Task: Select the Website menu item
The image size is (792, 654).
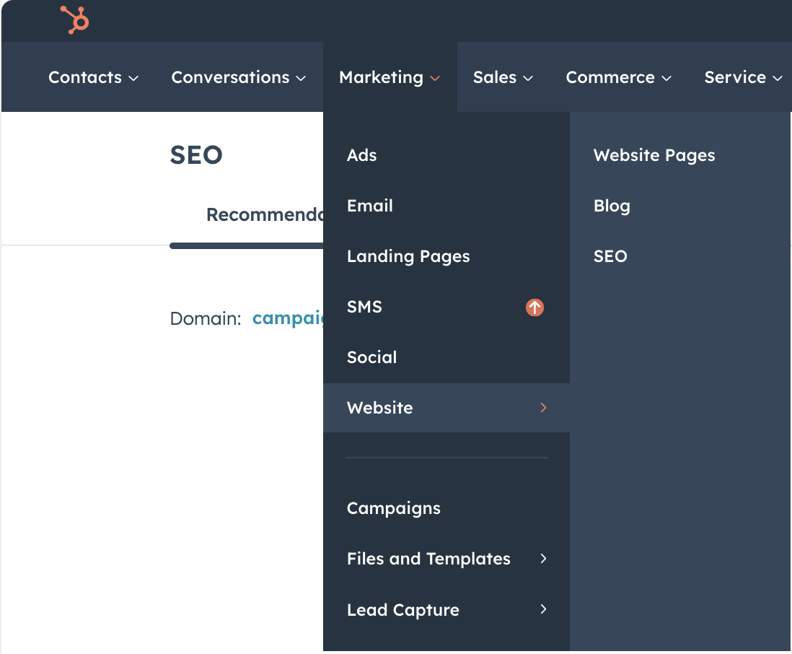Action: point(446,407)
